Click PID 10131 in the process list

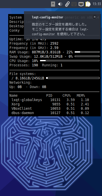click(55, 100)
